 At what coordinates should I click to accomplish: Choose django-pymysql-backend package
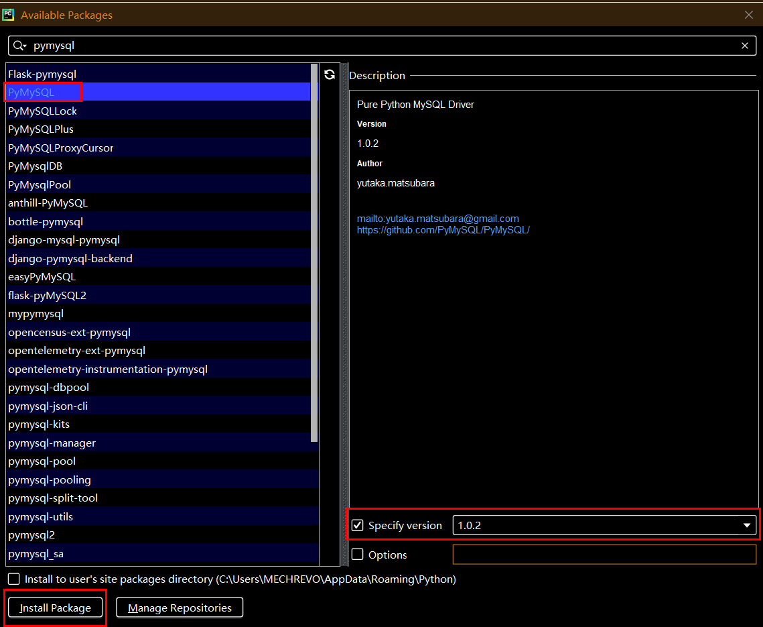(158, 258)
